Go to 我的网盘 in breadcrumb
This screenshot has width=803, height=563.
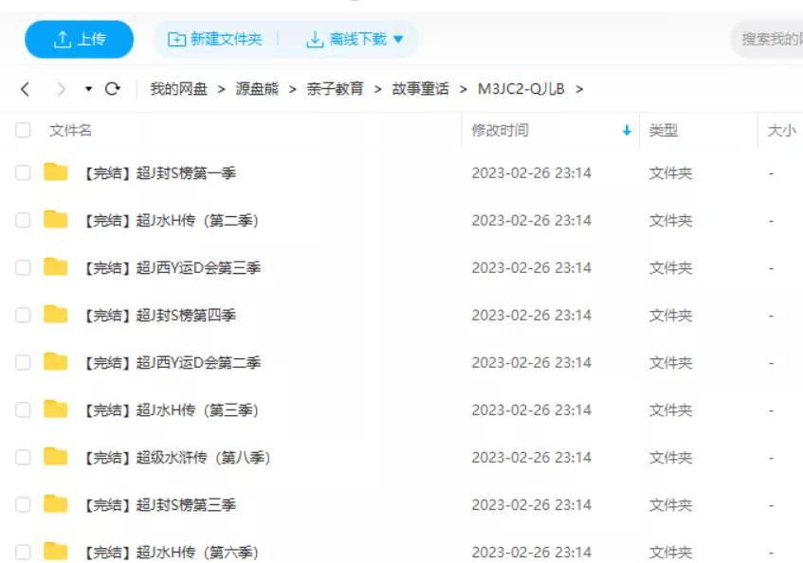click(x=178, y=89)
